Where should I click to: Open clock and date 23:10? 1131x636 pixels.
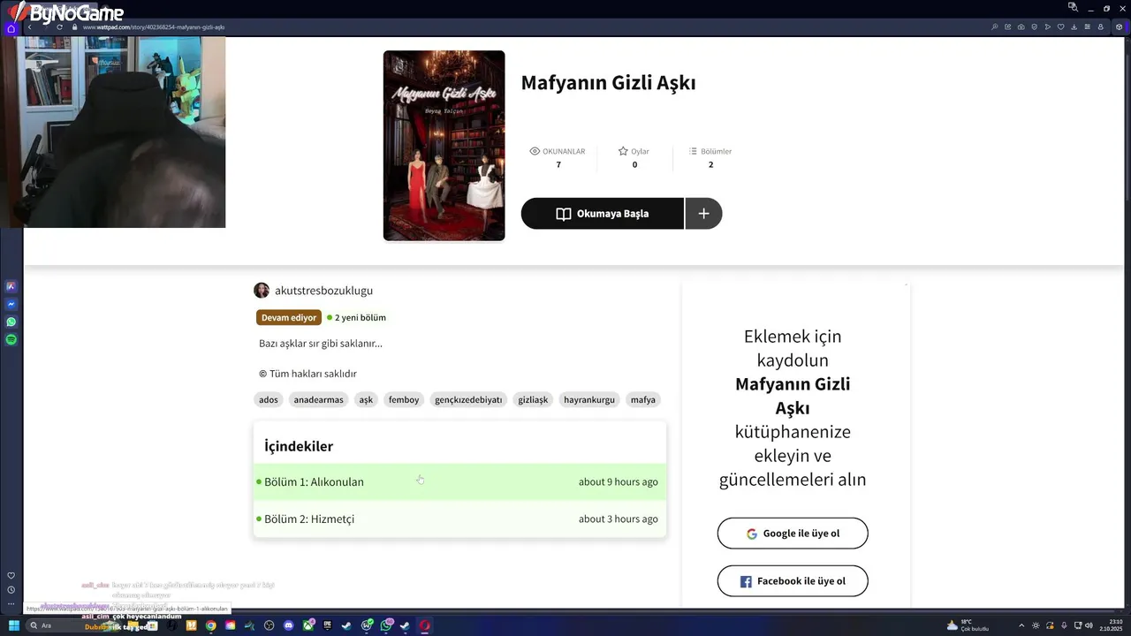point(1111,625)
